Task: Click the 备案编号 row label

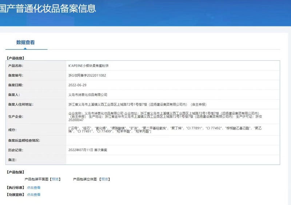Action: (x=16, y=75)
